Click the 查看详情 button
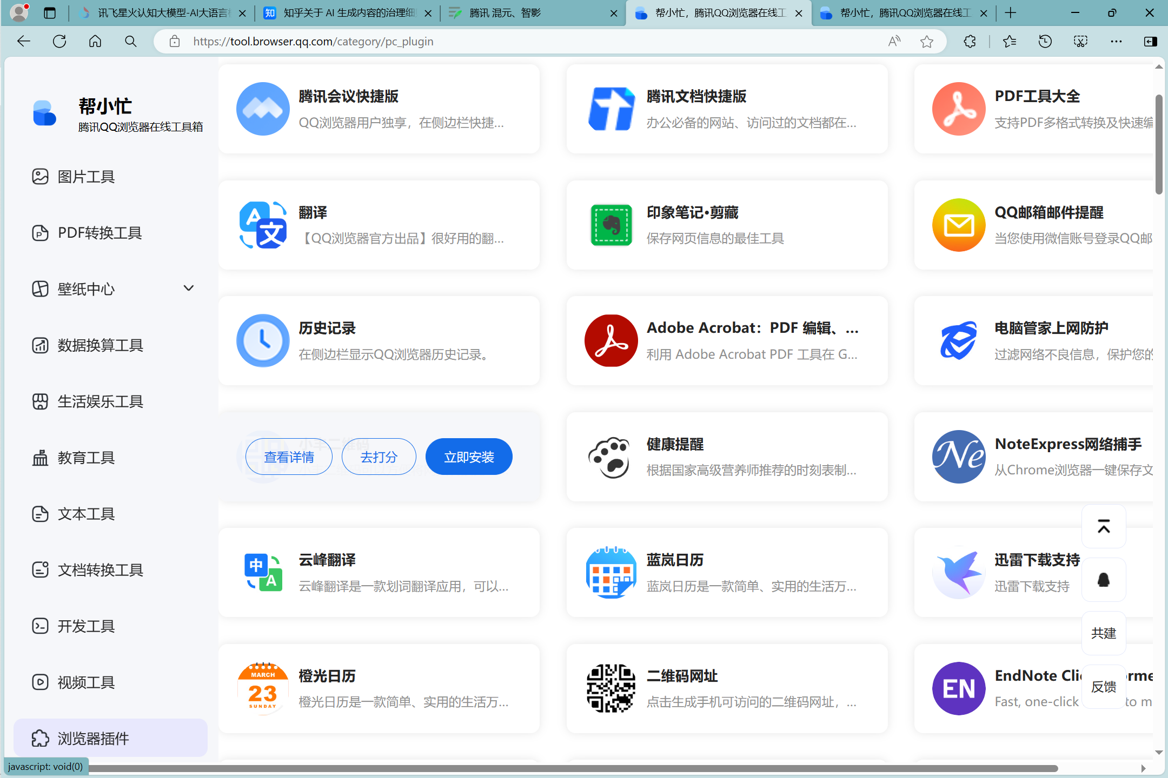1168x778 pixels. (x=289, y=457)
